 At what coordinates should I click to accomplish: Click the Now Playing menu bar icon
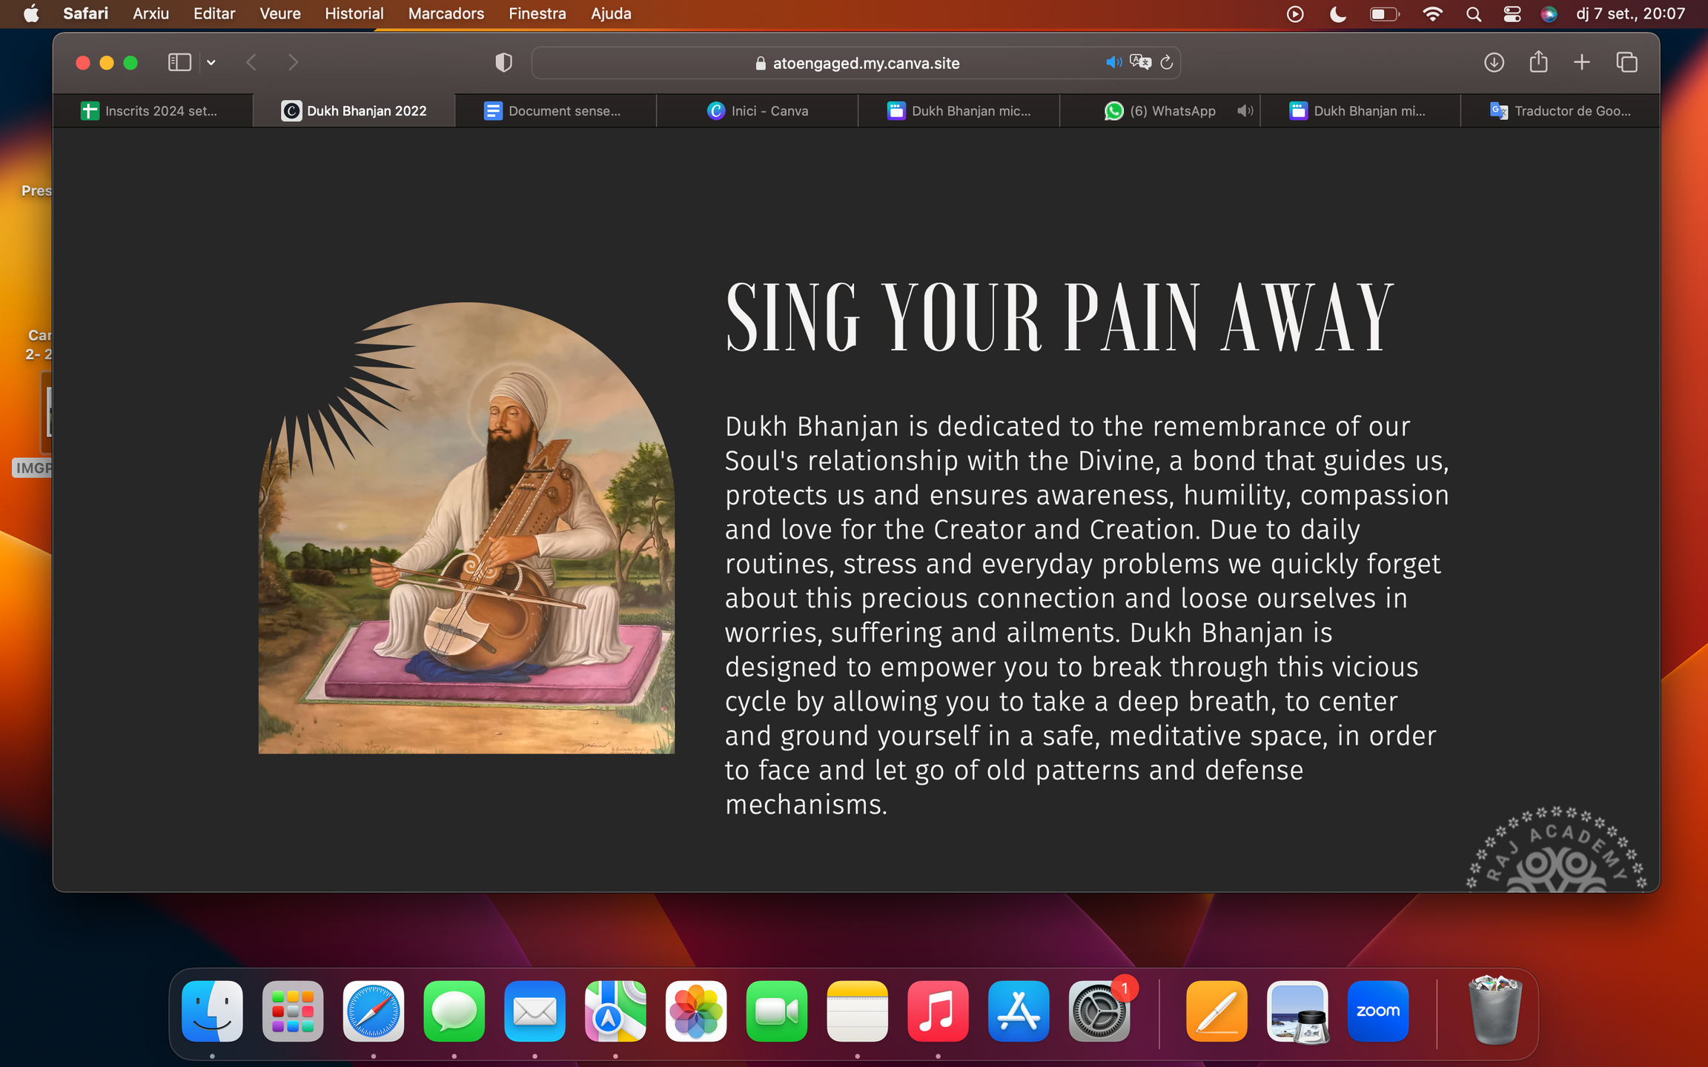point(1295,14)
